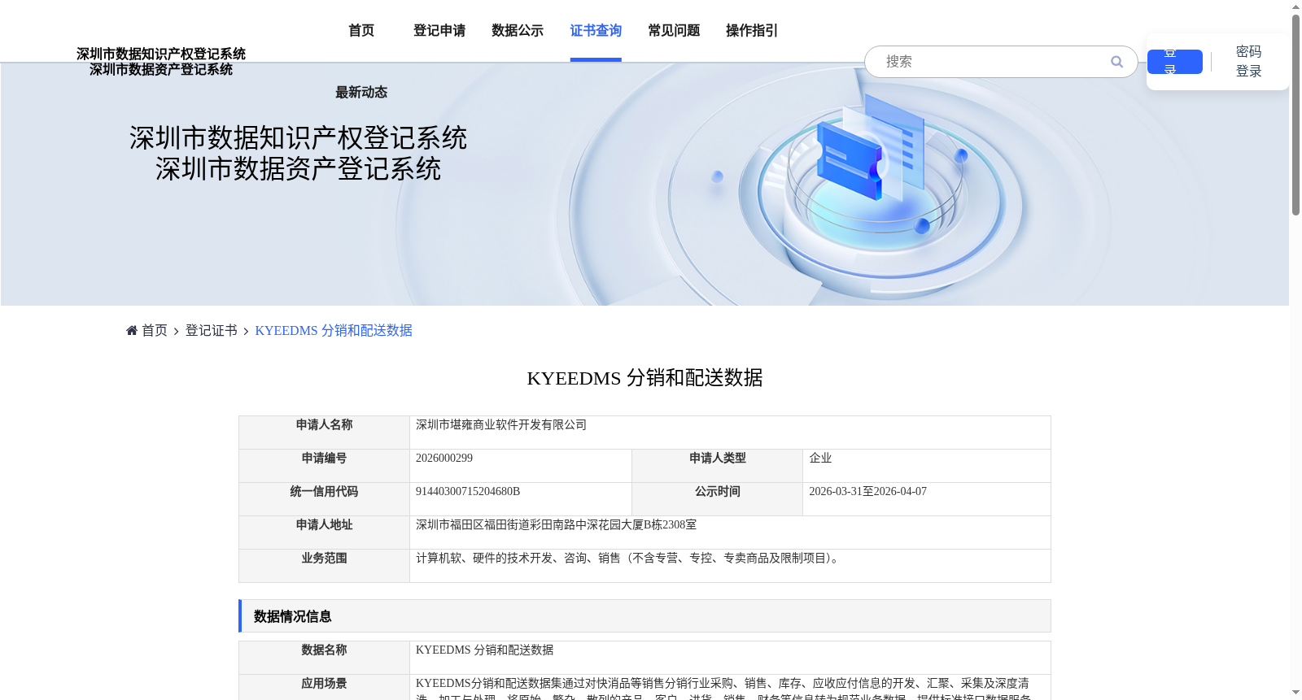Click the home icon in breadcrumb
Screen dimensions: 1302x700
click(132, 330)
